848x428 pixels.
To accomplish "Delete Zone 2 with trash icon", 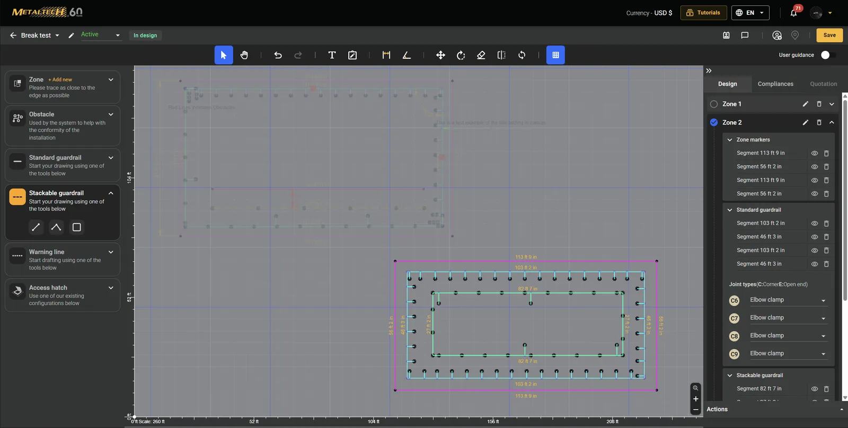I will click(x=819, y=122).
